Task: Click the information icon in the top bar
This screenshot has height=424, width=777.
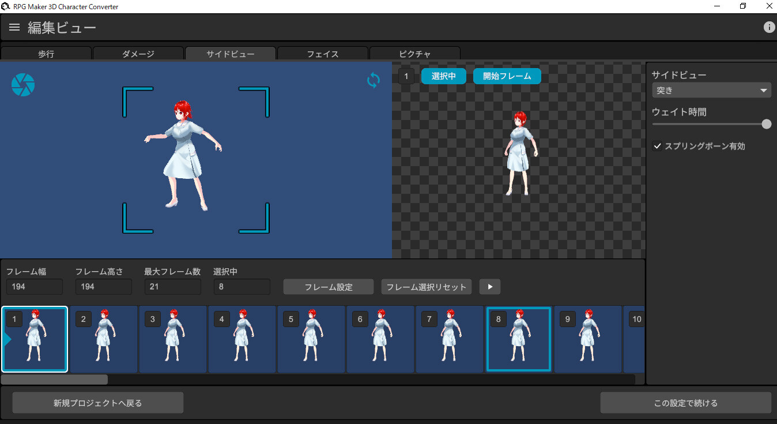Action: (x=769, y=27)
